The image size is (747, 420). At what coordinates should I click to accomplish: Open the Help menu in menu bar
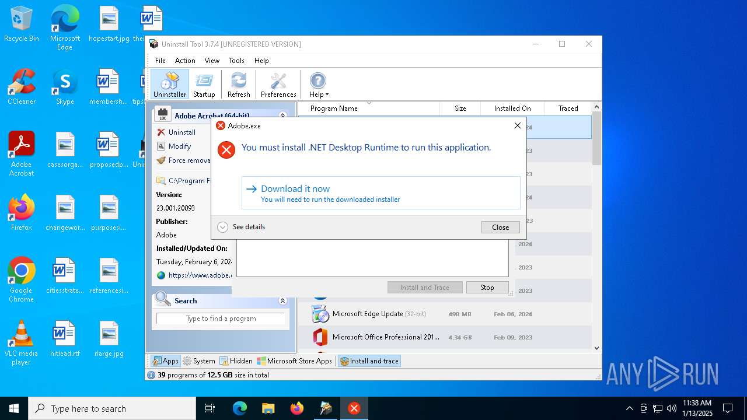261,61
